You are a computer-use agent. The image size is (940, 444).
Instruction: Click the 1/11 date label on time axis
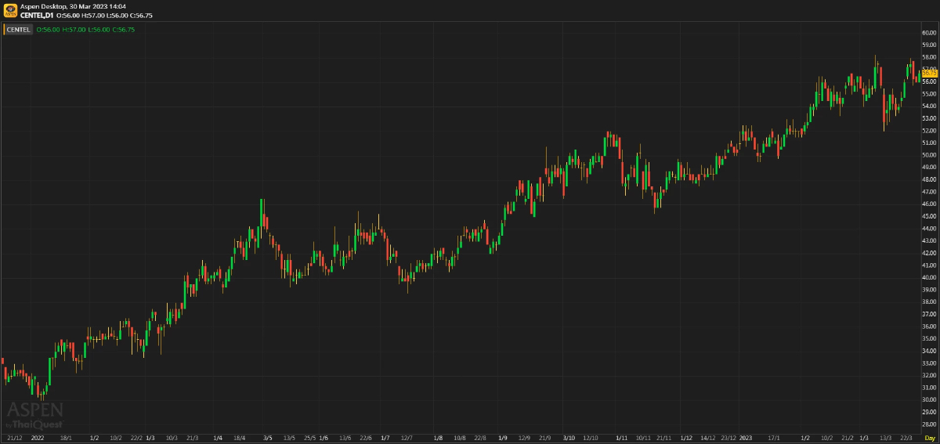pyautogui.click(x=622, y=438)
